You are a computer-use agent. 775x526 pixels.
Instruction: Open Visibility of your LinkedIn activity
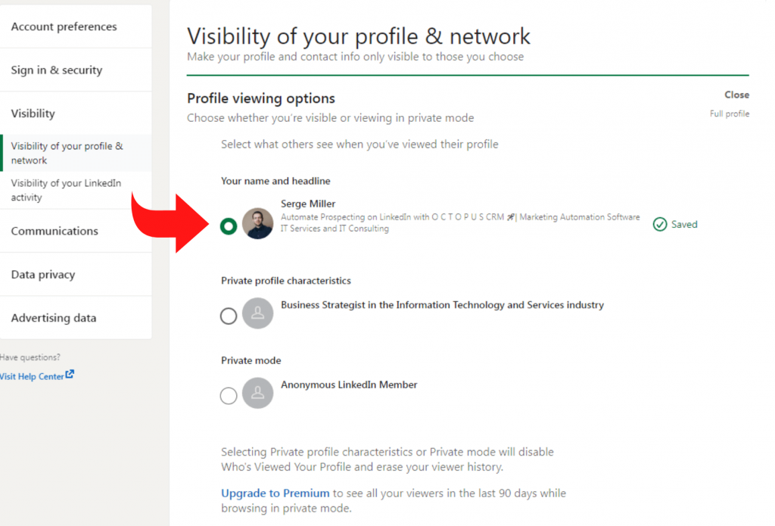(66, 189)
